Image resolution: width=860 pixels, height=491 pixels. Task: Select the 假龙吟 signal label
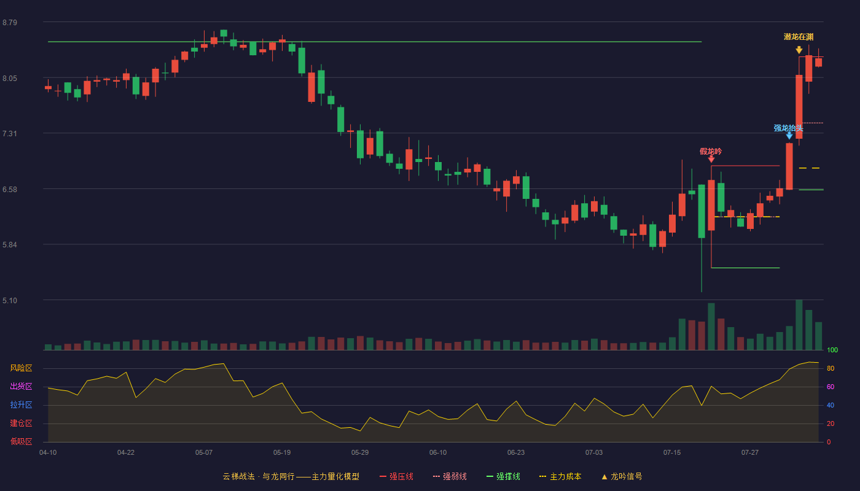pyautogui.click(x=711, y=151)
